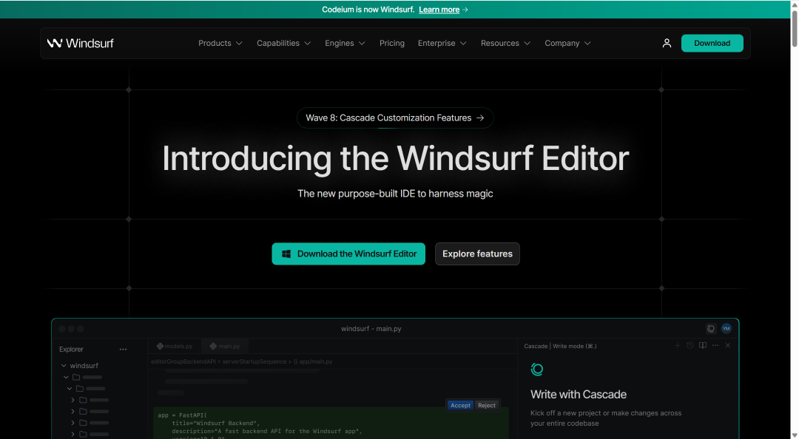Close the Cascade panel with X icon

[728, 345]
